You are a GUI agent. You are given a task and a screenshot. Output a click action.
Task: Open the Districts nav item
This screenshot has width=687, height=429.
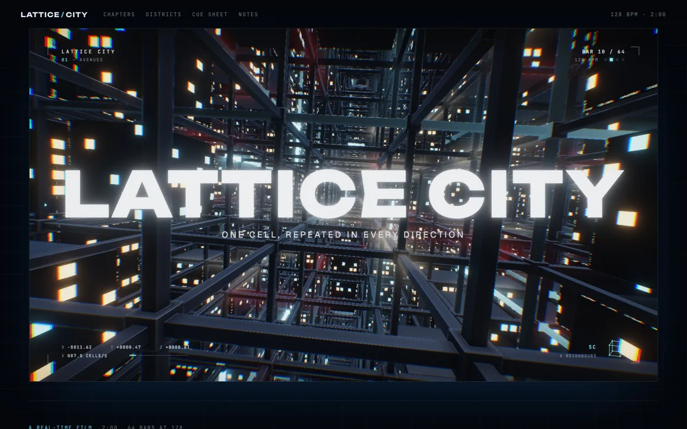[164, 14]
